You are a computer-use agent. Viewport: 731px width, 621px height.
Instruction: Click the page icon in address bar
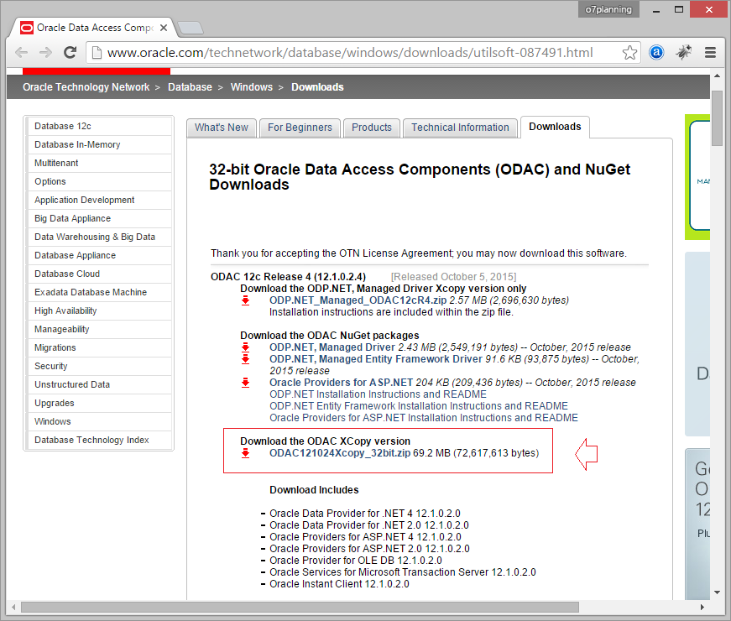click(x=97, y=53)
